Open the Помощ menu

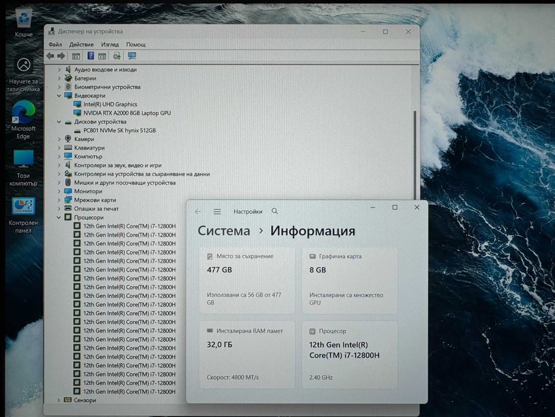pyautogui.click(x=136, y=44)
